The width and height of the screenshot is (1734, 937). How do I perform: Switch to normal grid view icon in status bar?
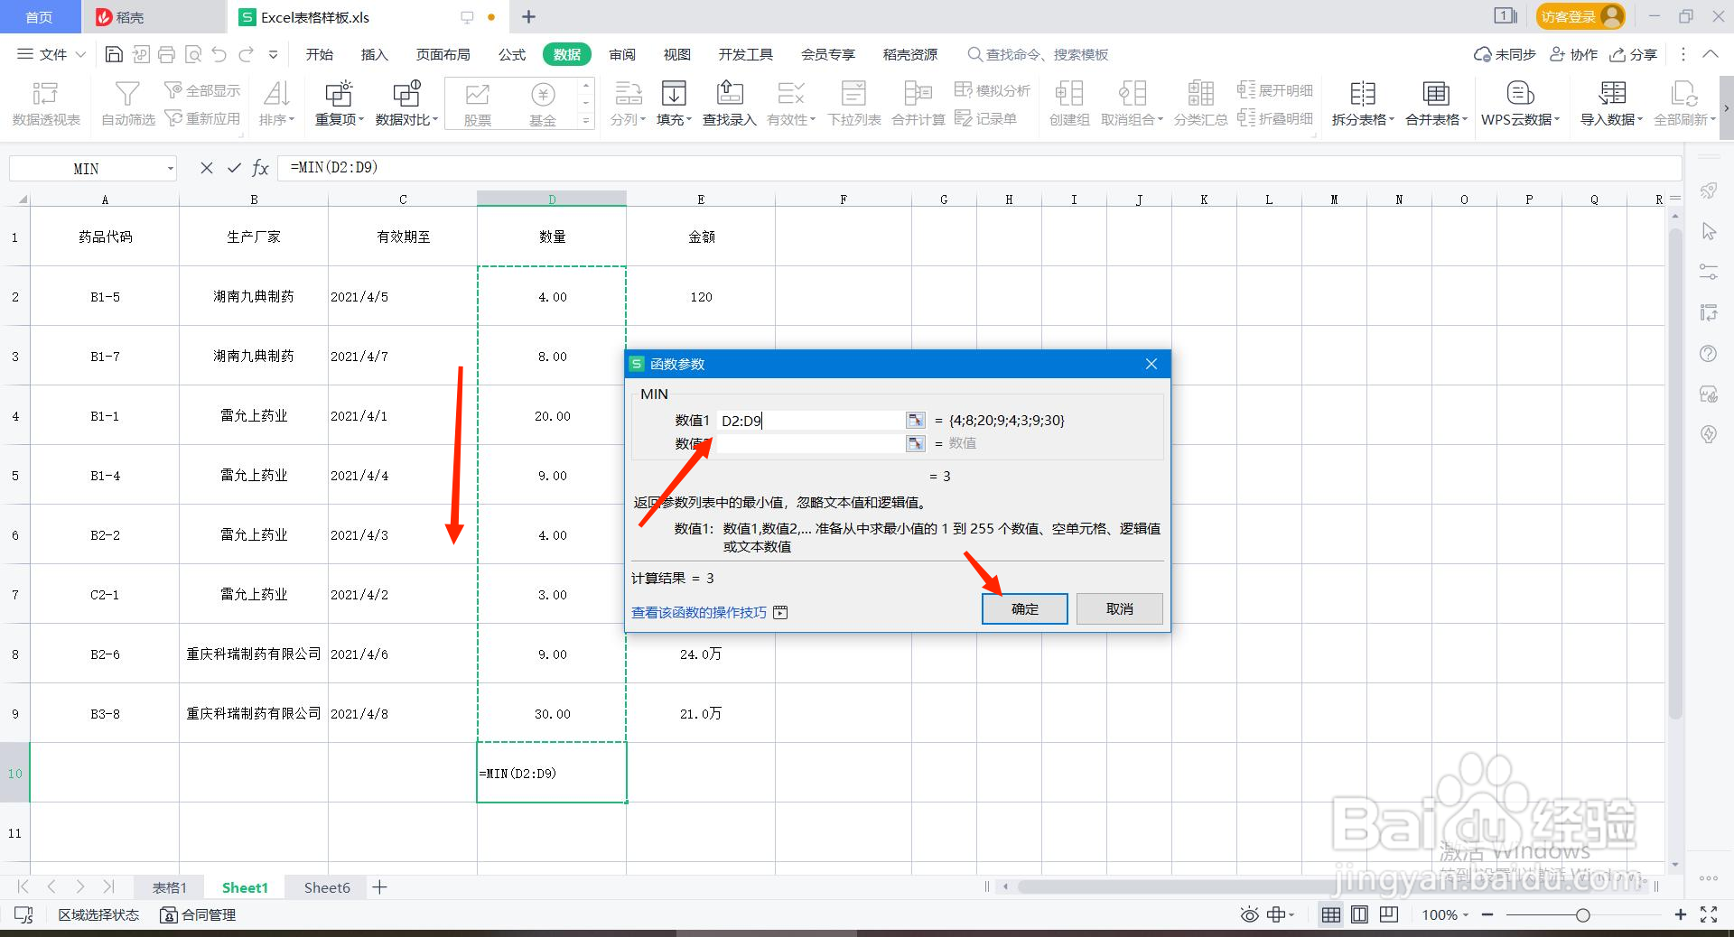click(x=1330, y=914)
